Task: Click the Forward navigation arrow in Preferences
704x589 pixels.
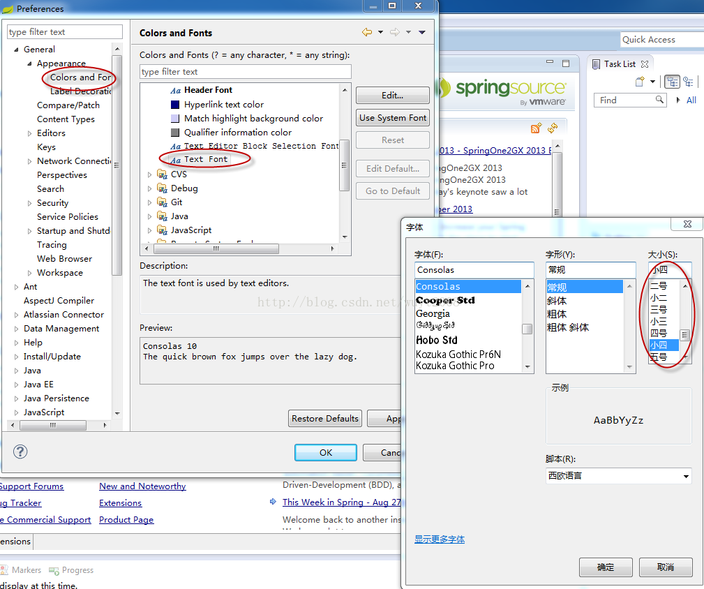Action: (395, 32)
